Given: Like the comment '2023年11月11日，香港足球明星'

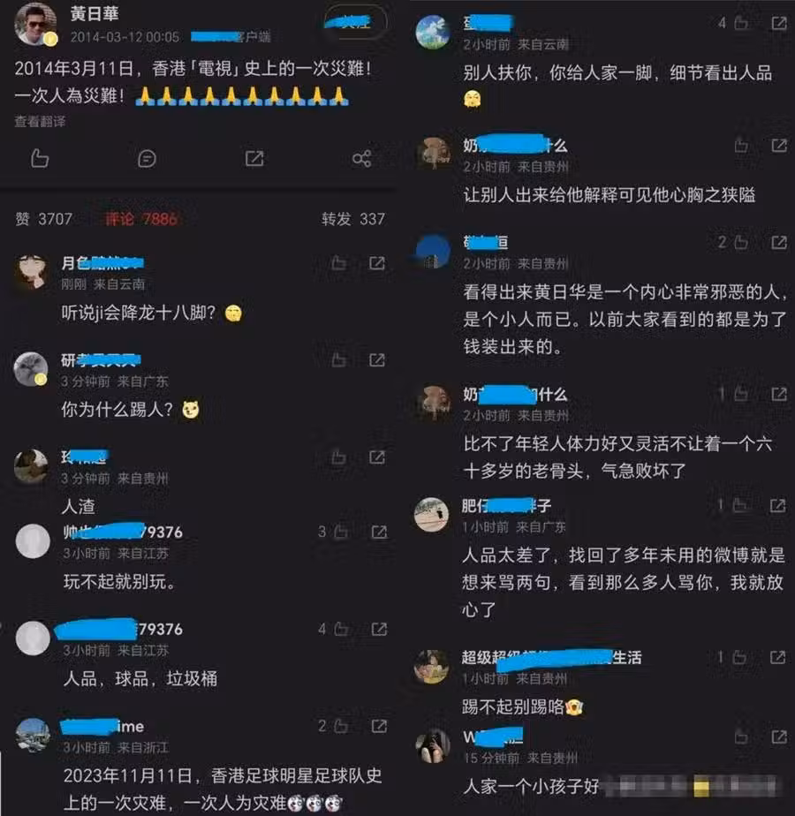Looking at the screenshot, I should 340,725.
